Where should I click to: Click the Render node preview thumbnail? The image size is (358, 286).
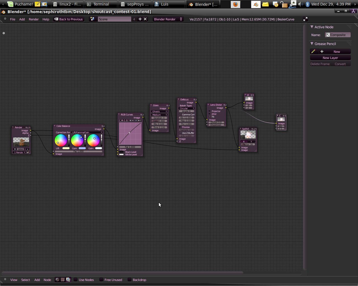pyautogui.click(x=21, y=142)
